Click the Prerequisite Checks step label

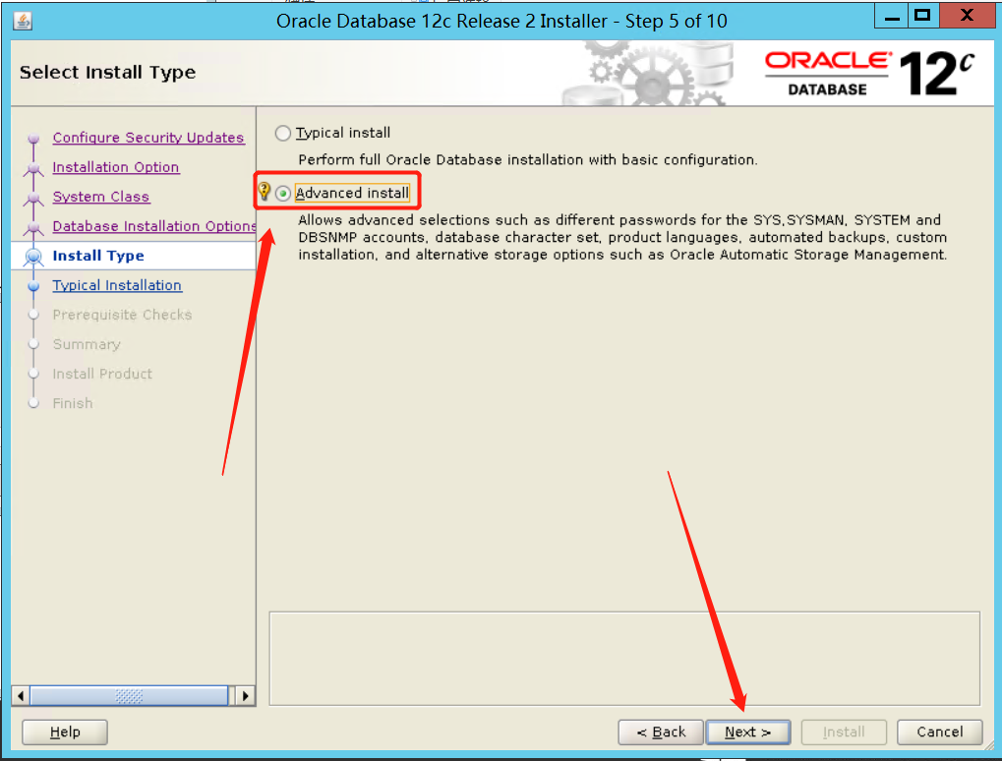pyautogui.click(x=122, y=315)
